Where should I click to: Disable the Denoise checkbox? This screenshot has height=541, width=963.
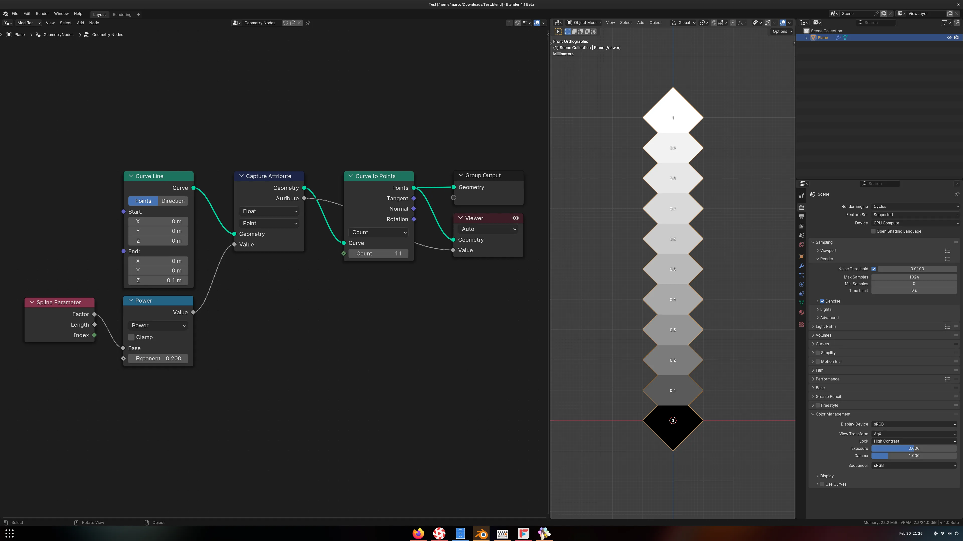point(822,301)
